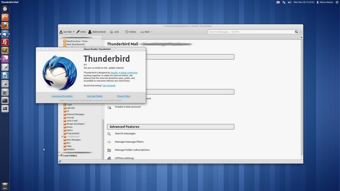Open the Address Book

click(97, 32)
